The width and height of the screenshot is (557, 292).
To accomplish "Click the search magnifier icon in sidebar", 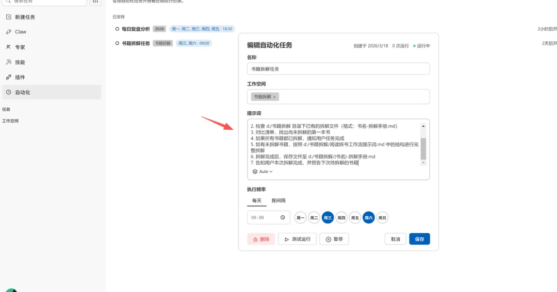I will (x=8, y=2).
